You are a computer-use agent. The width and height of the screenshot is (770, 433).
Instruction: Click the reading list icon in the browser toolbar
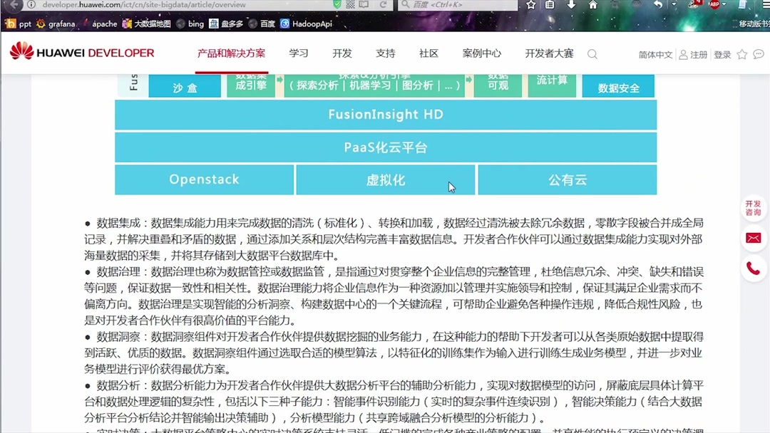[x=549, y=5]
